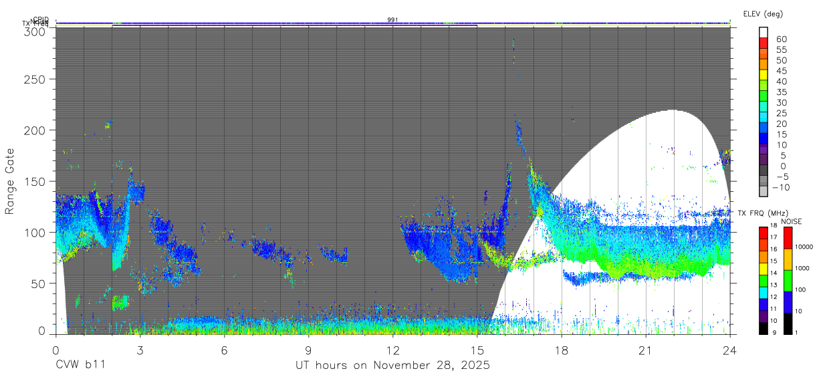821x379 pixels.
Task: Click the "NOISE" legend title
Action: 790,221
